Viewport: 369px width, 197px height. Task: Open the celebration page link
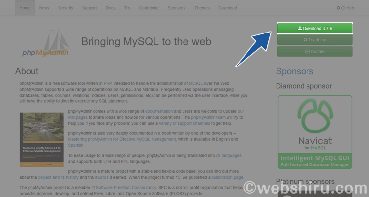227,177
